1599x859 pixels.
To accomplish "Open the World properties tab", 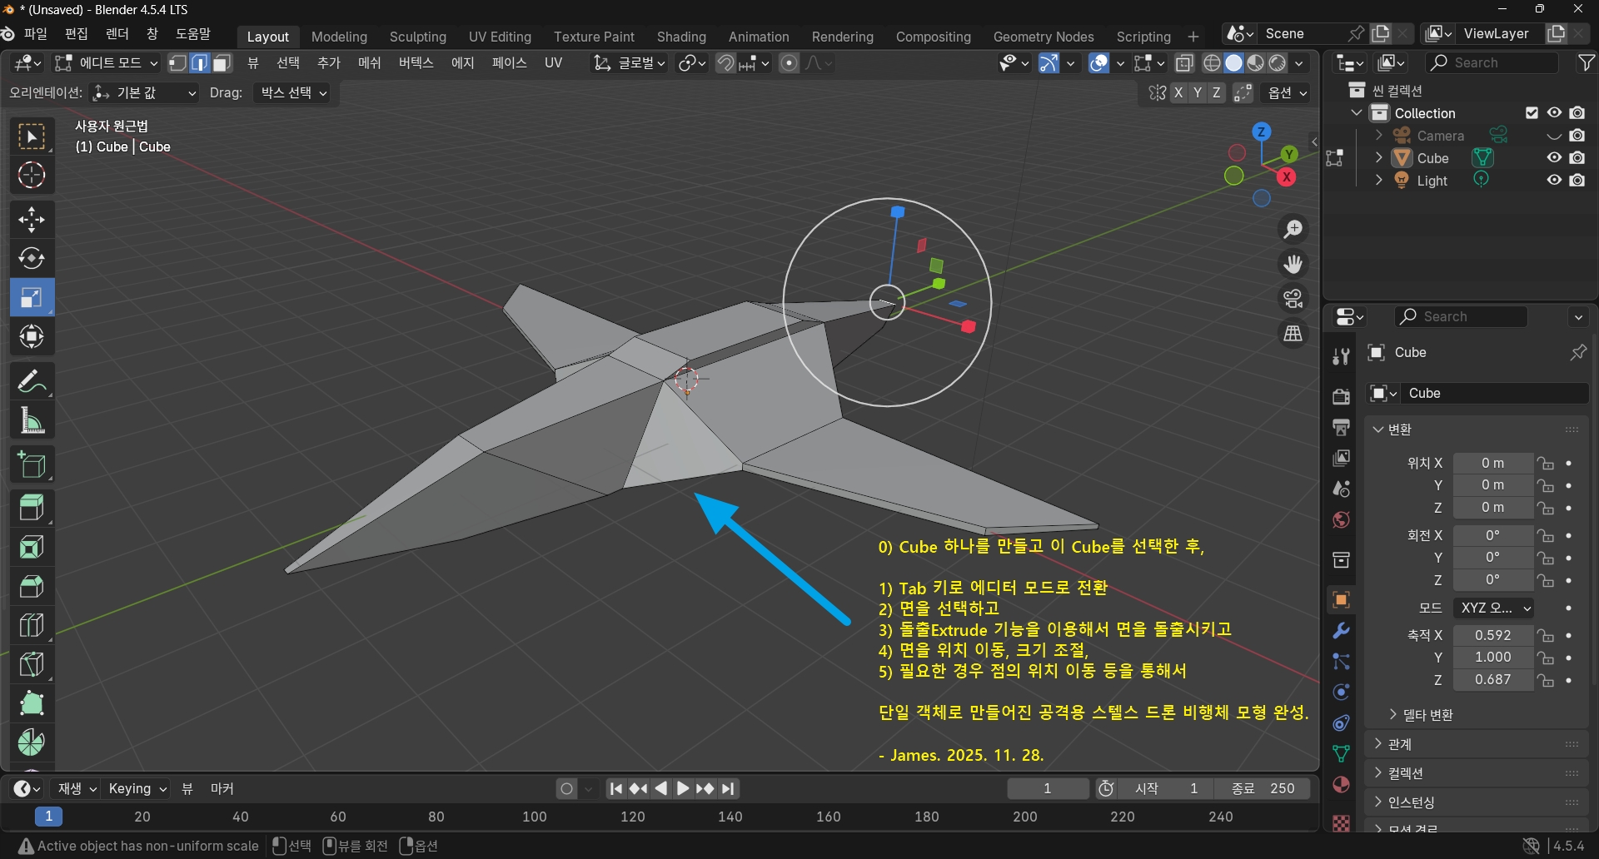I will (1341, 520).
